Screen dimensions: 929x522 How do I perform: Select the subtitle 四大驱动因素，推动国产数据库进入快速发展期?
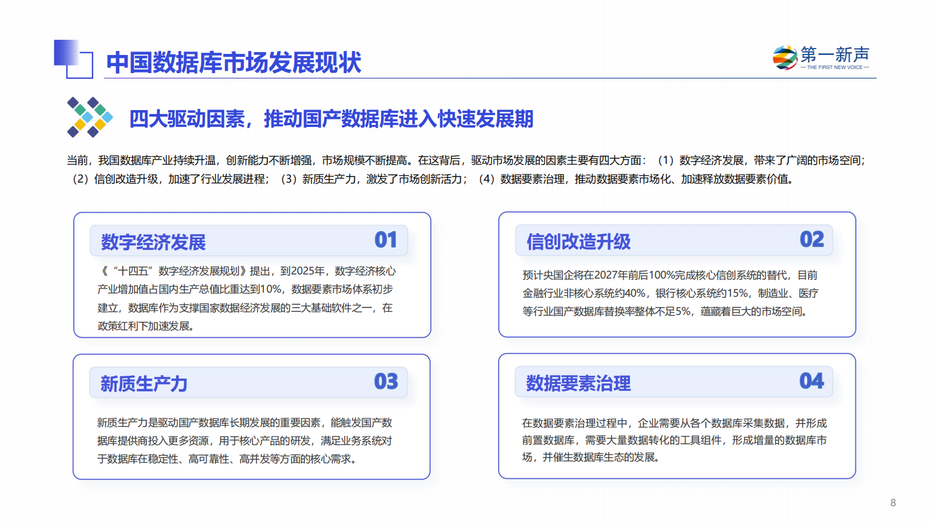(331, 119)
